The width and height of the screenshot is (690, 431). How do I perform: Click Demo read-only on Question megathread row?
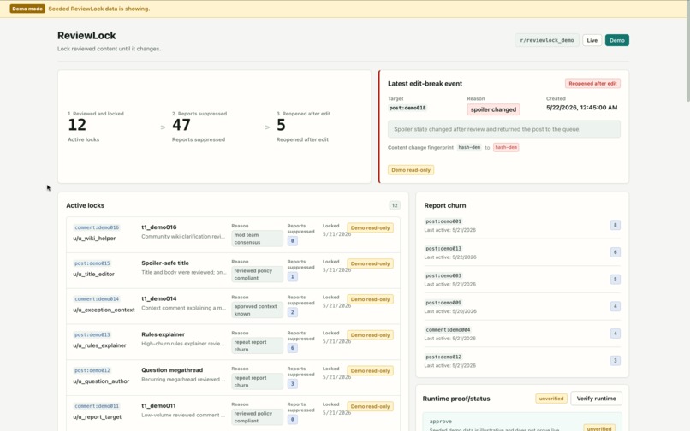coord(370,371)
